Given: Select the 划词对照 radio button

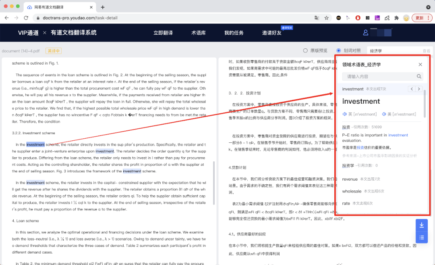Looking at the screenshot, I should tap(338, 50).
